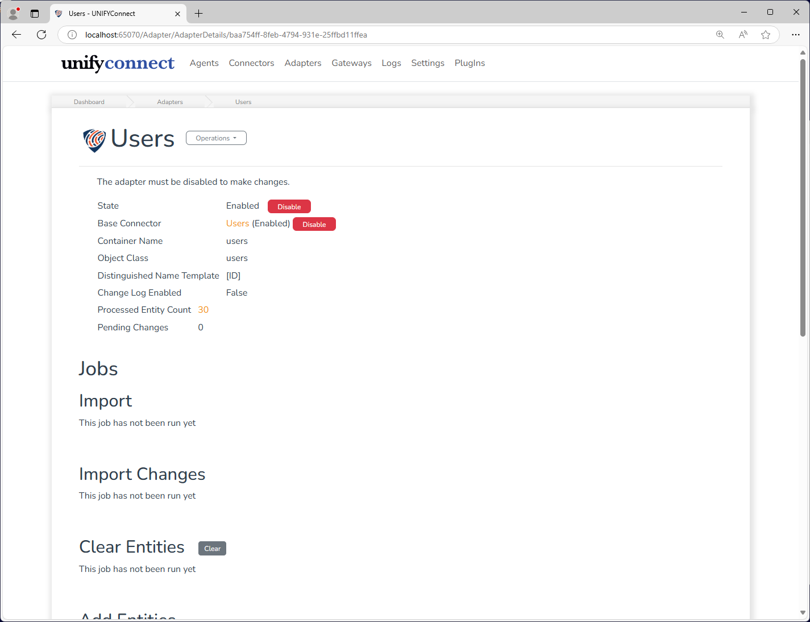Disable the adapter State
The height and width of the screenshot is (622, 810).
[x=289, y=206]
